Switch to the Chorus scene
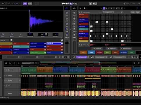 (92, 52)
